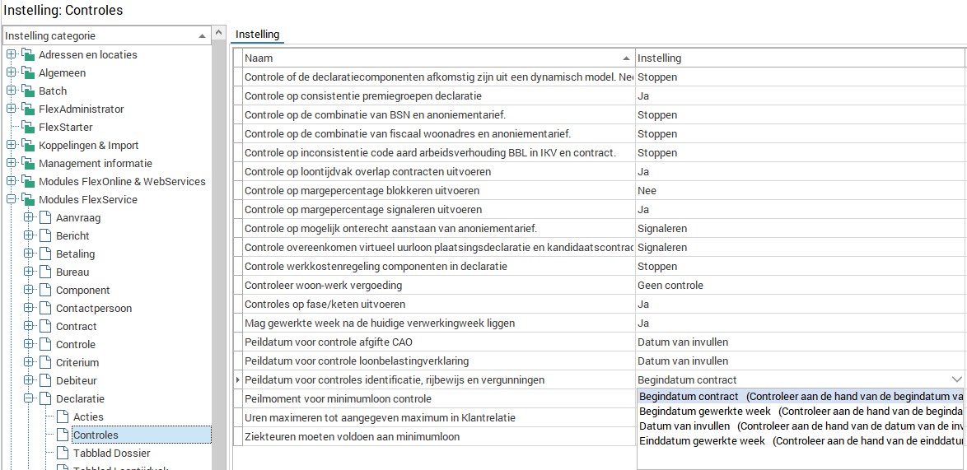
Task: Click the Batch folder icon
Action: (x=28, y=91)
